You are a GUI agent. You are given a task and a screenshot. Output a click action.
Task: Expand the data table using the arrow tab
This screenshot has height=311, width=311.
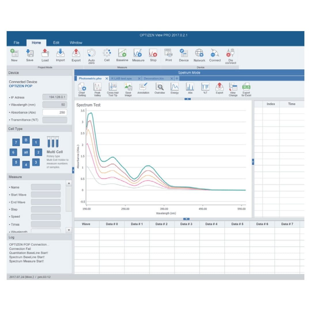tap(187, 219)
